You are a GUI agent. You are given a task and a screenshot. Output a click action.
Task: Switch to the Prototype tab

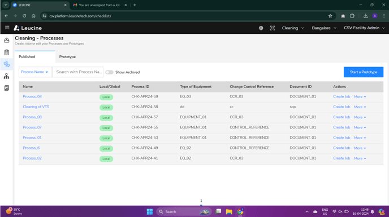click(x=67, y=57)
